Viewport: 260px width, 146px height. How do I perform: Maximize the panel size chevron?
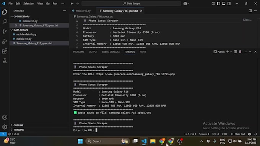click(x=250, y=52)
